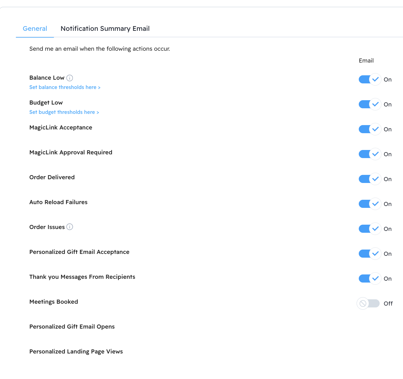Turn off Order Delivered email toggle
The image size is (403, 379).
coord(369,179)
